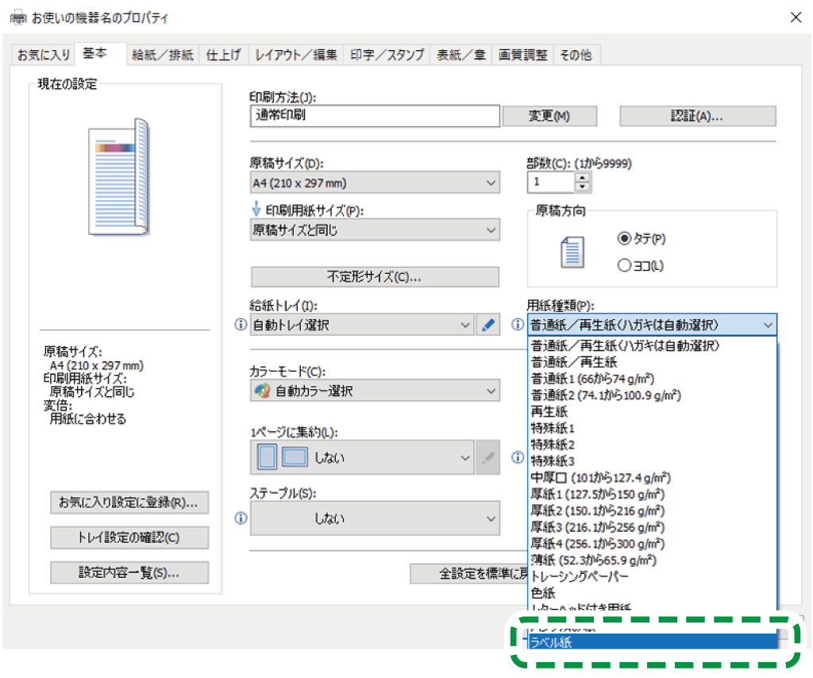Click the document preview thumbnail in 現在の設定
813x678 pixels.
click(119, 176)
